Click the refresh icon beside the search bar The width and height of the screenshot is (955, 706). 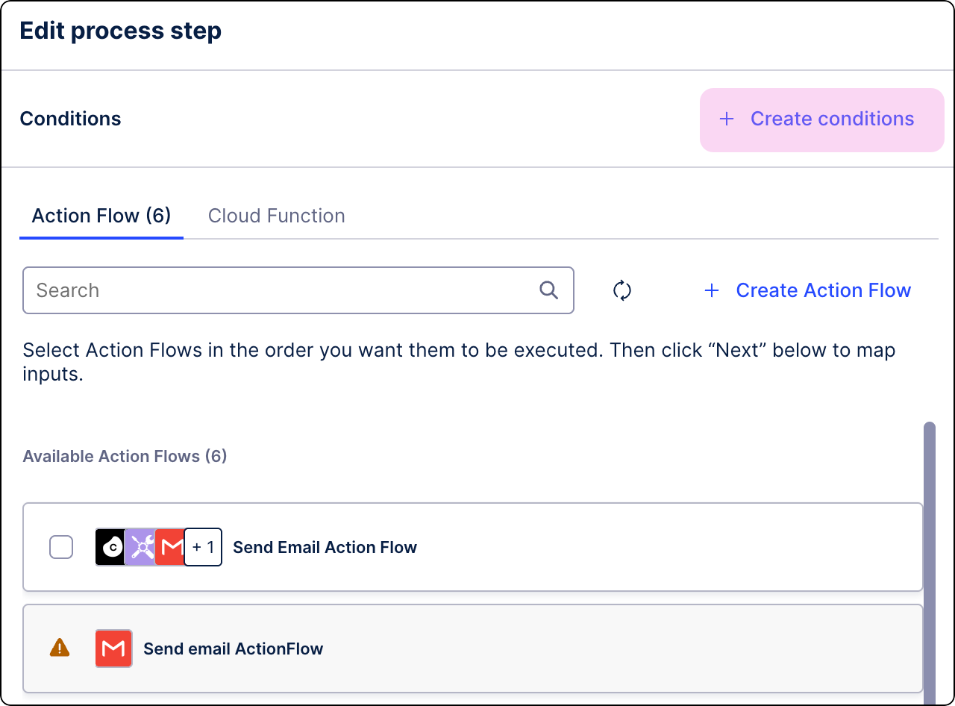(x=622, y=290)
